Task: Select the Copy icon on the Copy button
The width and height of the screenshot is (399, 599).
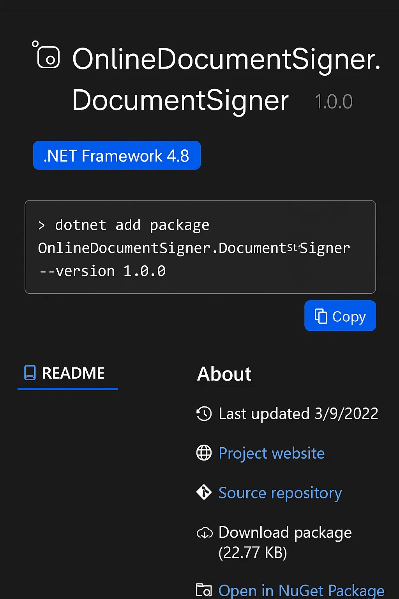Action: tap(321, 316)
